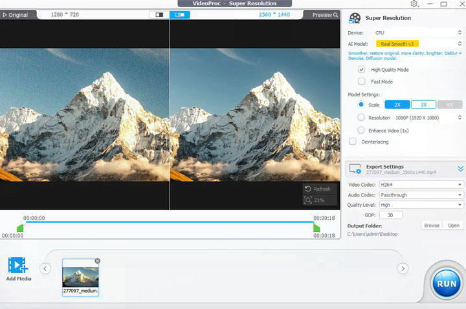Click the export filename 277097_medium_2560x1440.mp4
This screenshot has width=466, height=309.
tap(401, 172)
